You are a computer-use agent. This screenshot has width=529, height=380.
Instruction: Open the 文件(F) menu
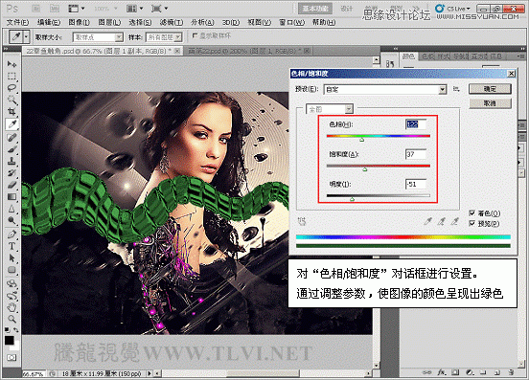(17, 22)
